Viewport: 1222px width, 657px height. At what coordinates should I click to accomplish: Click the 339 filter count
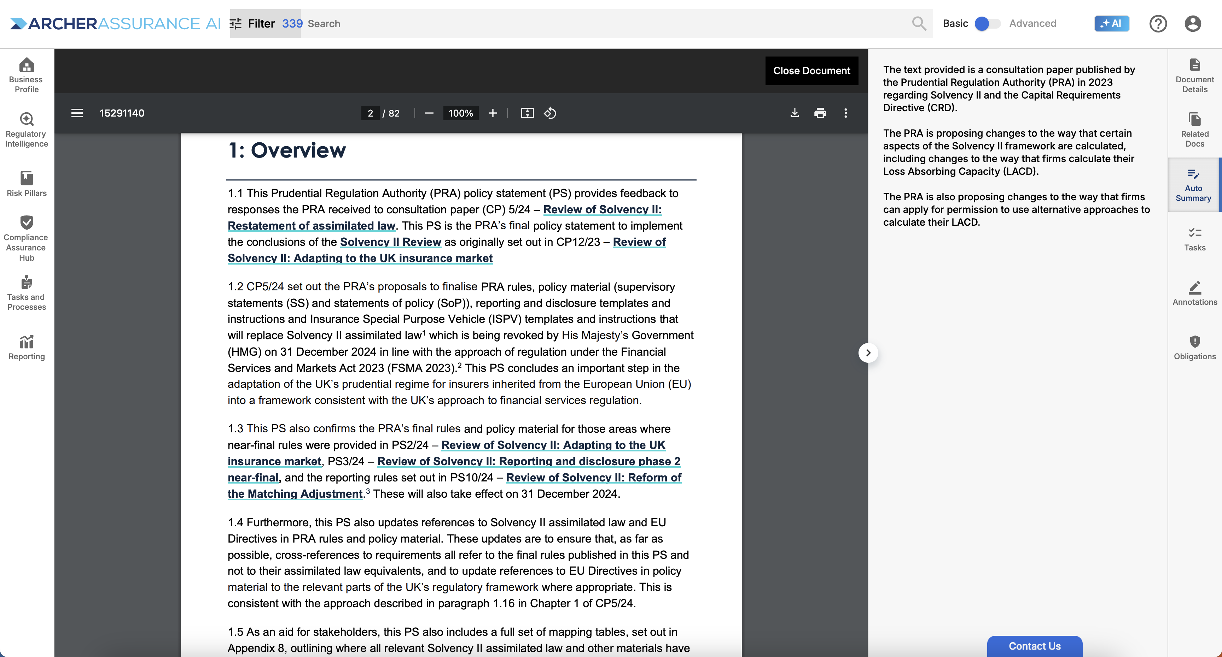pyautogui.click(x=292, y=23)
